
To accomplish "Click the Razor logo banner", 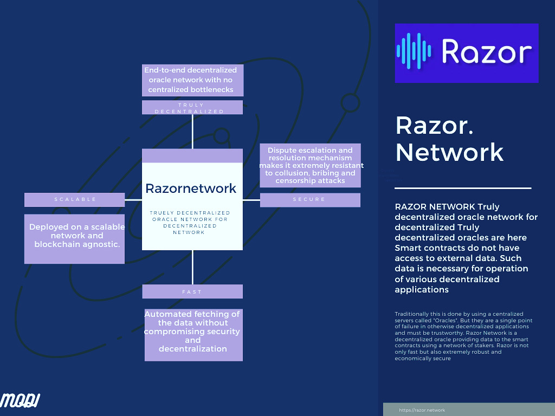I will pyautogui.click(x=467, y=53).
